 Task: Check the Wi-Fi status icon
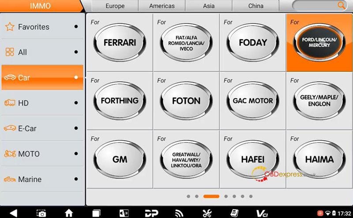coord(328,213)
